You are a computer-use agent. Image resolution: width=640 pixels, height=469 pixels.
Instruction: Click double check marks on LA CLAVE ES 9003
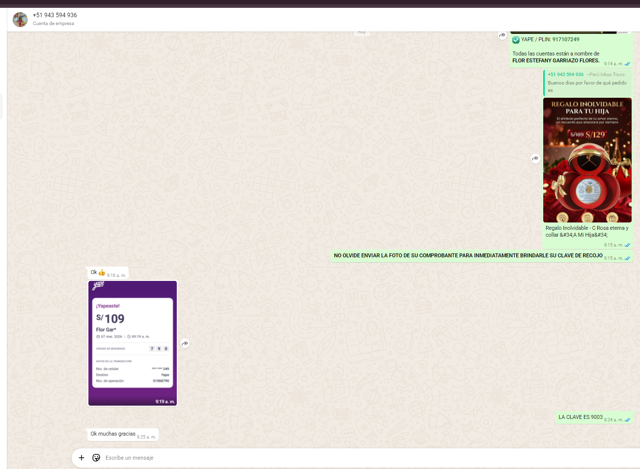[627, 420]
